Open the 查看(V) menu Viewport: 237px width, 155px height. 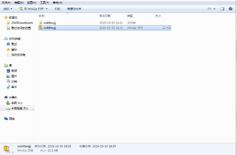click(32, 3)
